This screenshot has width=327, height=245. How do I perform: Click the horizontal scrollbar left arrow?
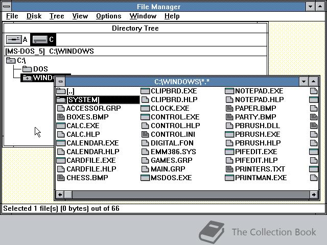[60, 195]
